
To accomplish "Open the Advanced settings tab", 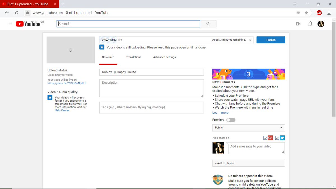I will pyautogui.click(x=164, y=57).
